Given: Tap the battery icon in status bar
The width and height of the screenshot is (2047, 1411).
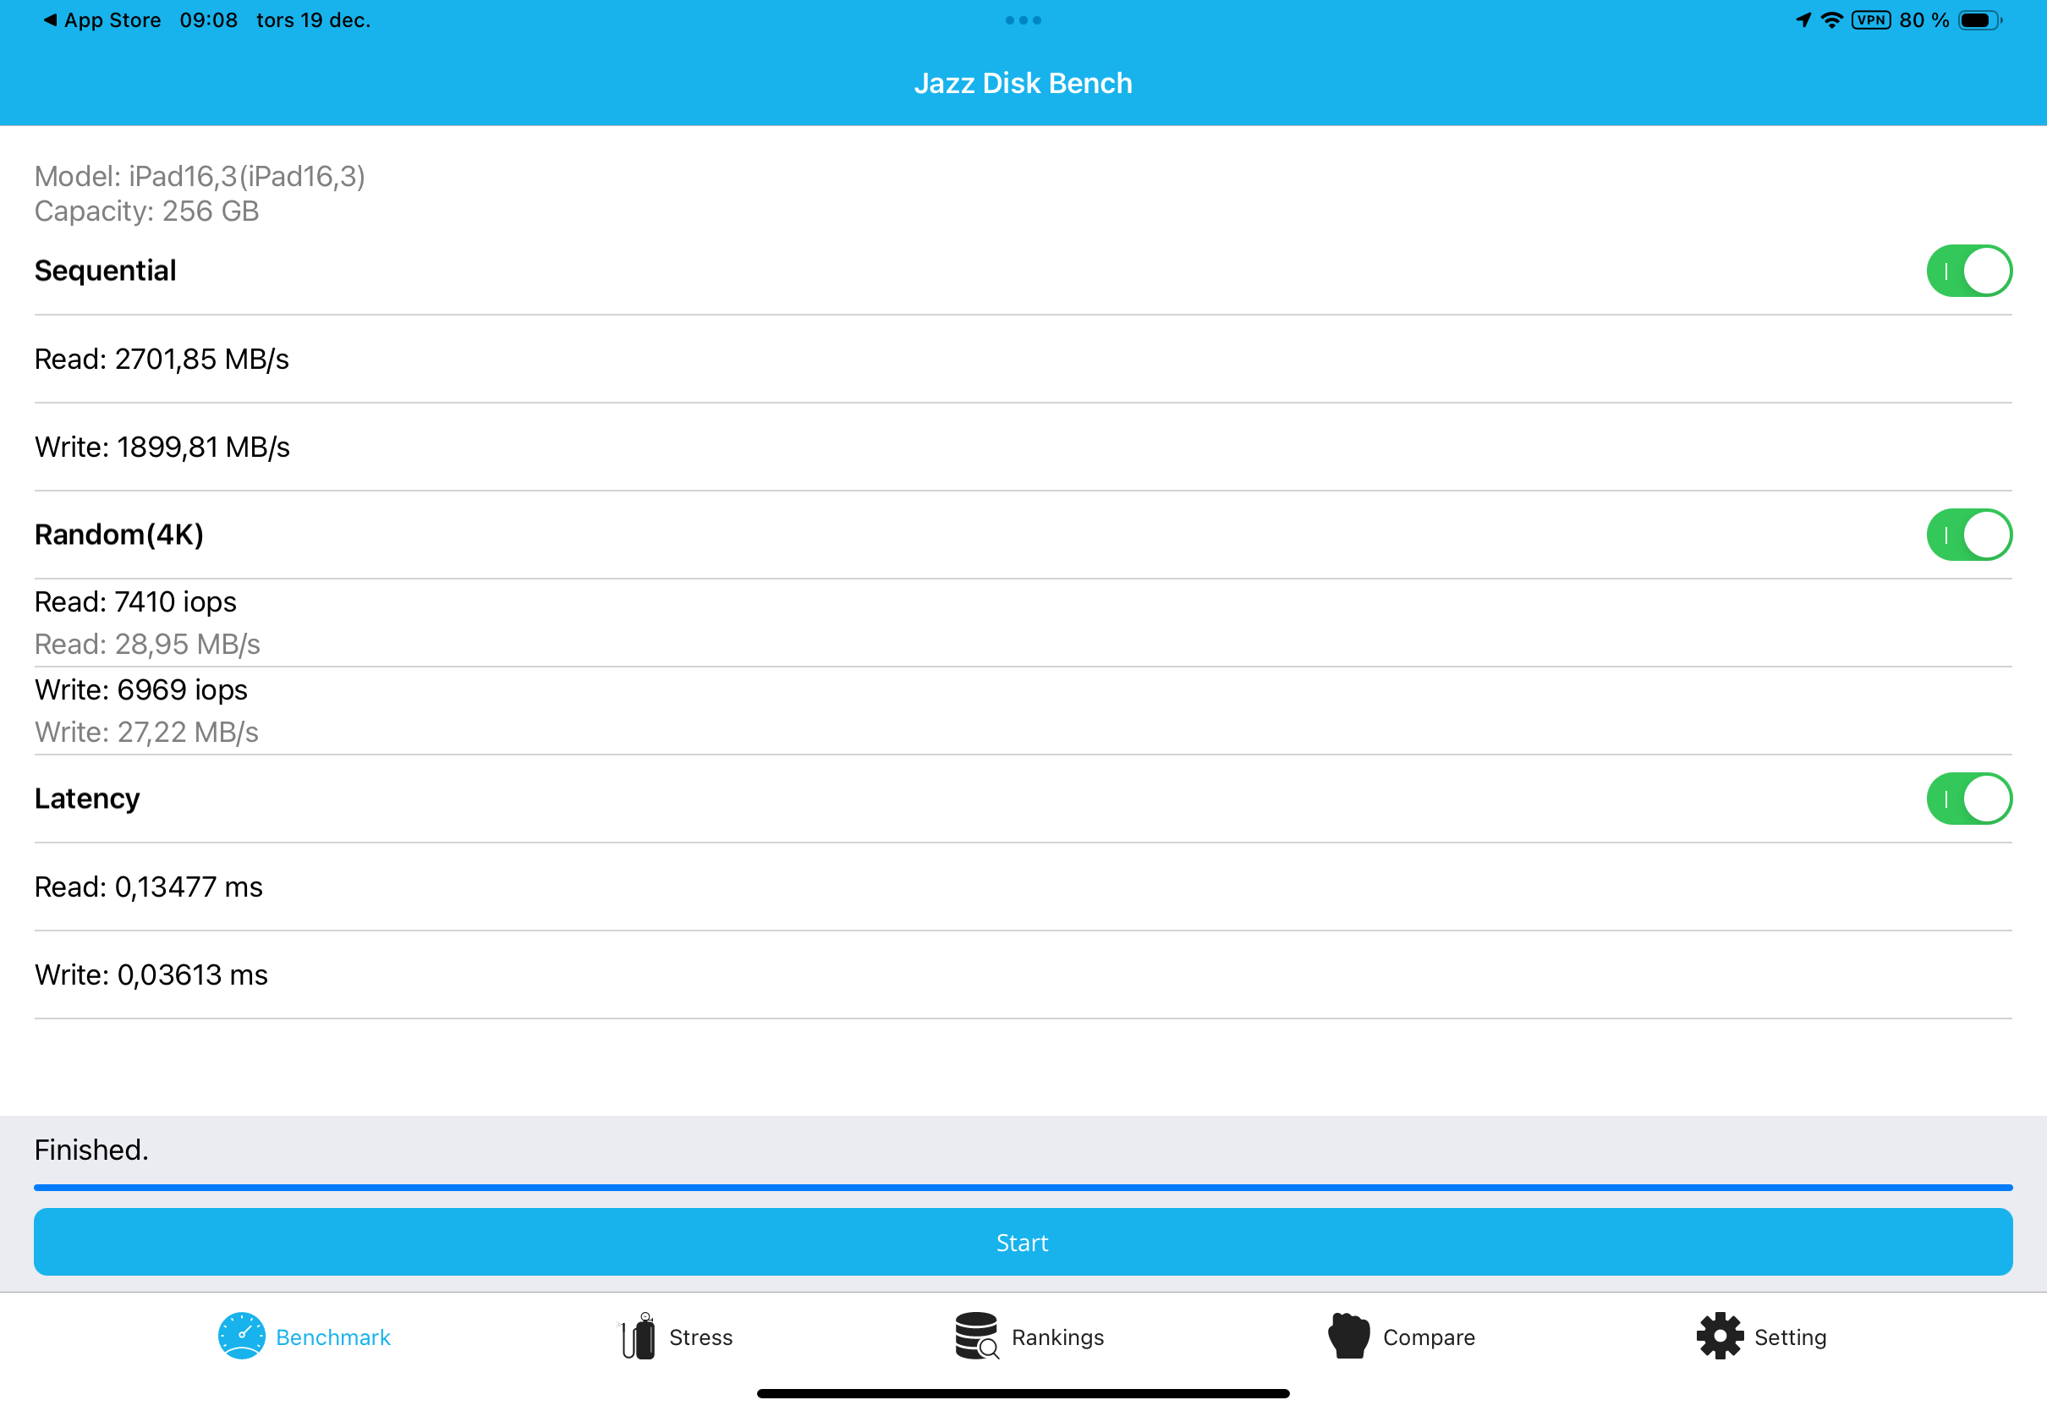Looking at the screenshot, I should 1980,20.
